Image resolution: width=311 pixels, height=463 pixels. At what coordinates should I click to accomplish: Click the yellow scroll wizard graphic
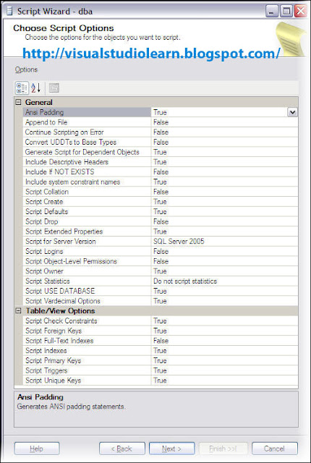click(291, 39)
